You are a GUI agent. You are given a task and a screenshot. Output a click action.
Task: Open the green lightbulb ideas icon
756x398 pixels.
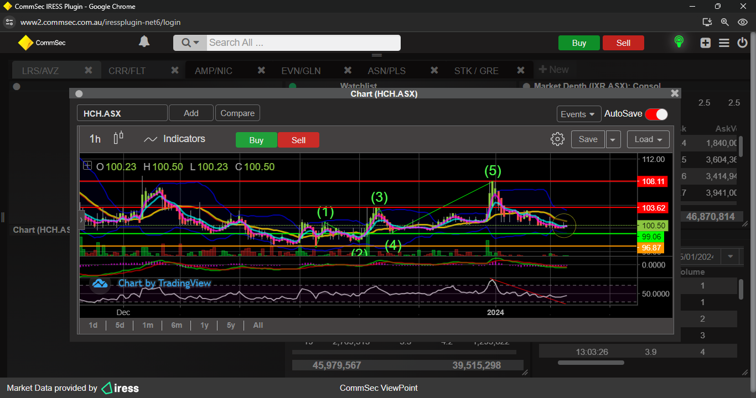pos(679,42)
